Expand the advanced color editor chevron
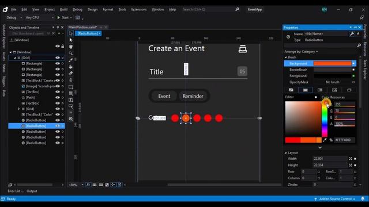This screenshot has width=369, height=207. [x=320, y=148]
